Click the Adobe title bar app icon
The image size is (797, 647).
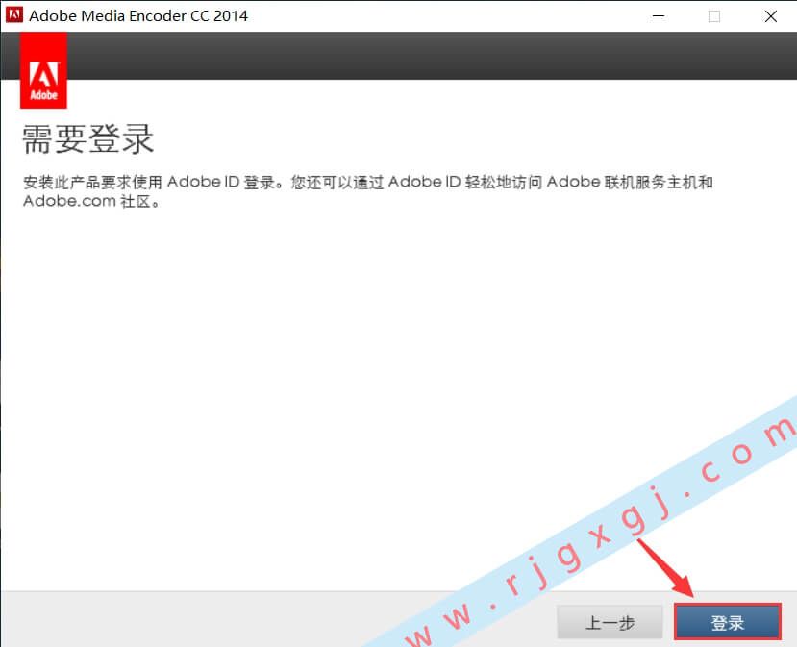14,15
